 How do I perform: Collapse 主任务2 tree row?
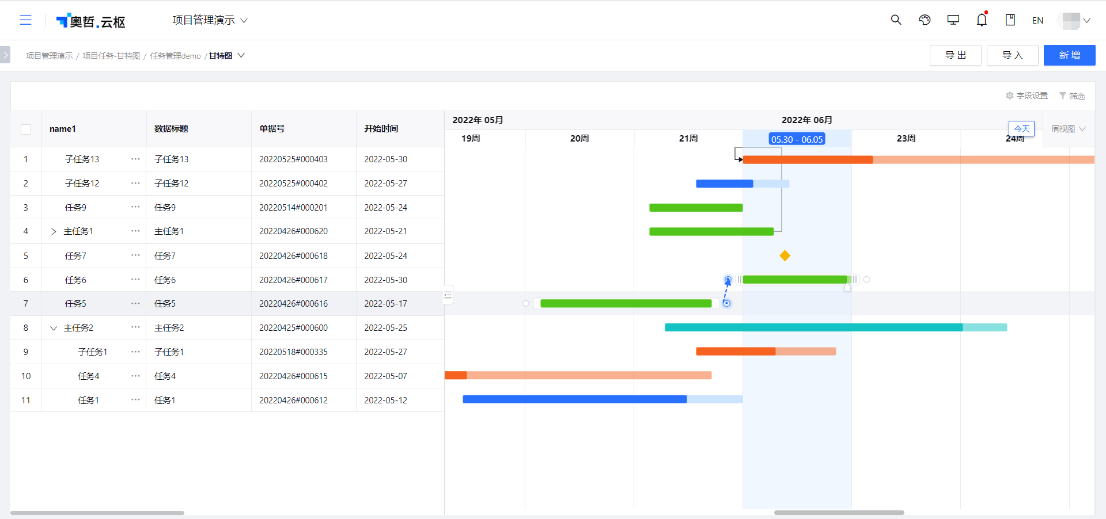point(54,328)
